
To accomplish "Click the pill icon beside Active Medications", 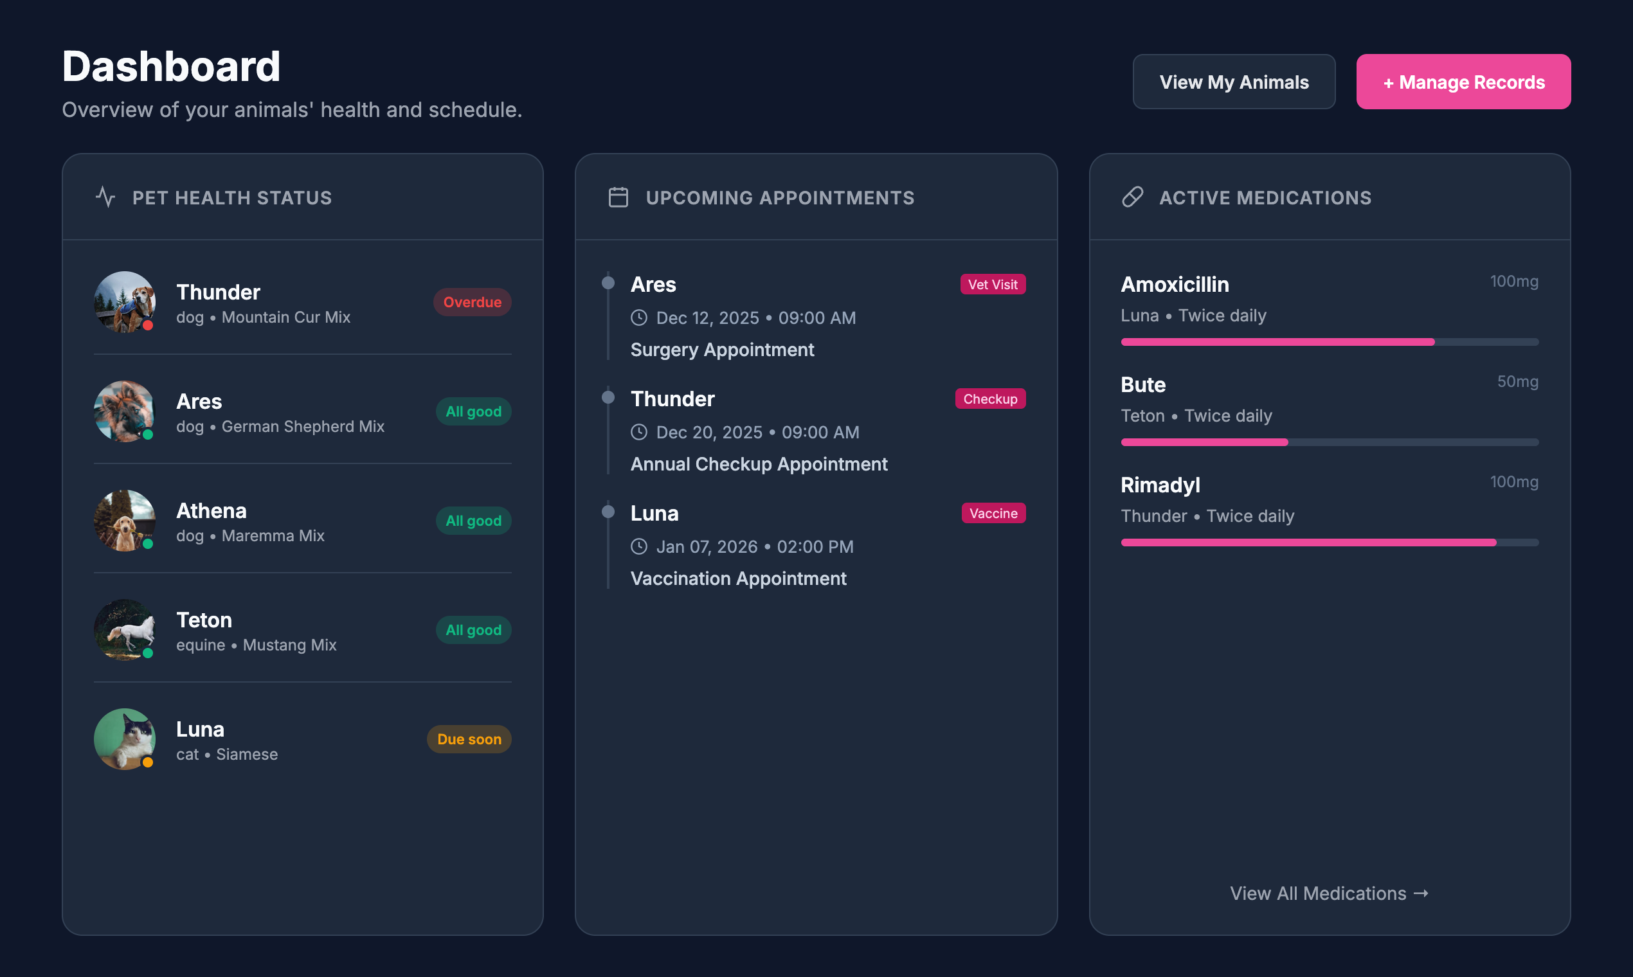I will [x=1132, y=197].
